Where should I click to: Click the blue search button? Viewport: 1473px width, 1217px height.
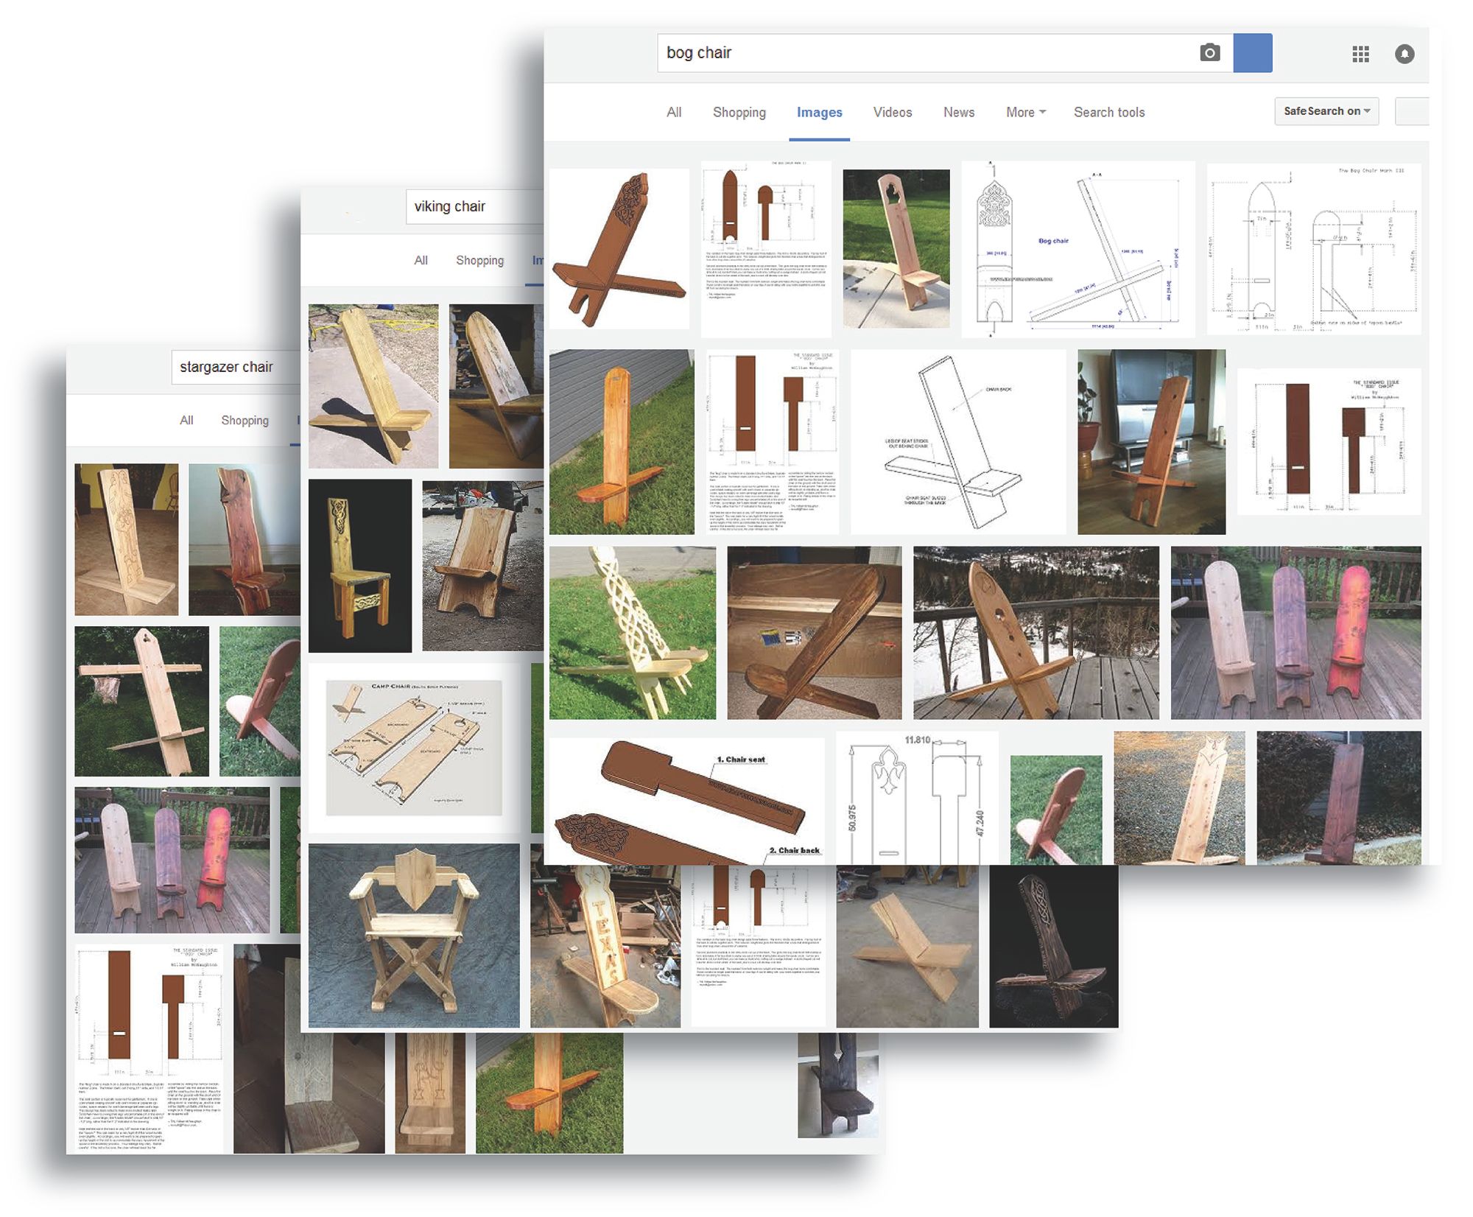pos(1252,53)
